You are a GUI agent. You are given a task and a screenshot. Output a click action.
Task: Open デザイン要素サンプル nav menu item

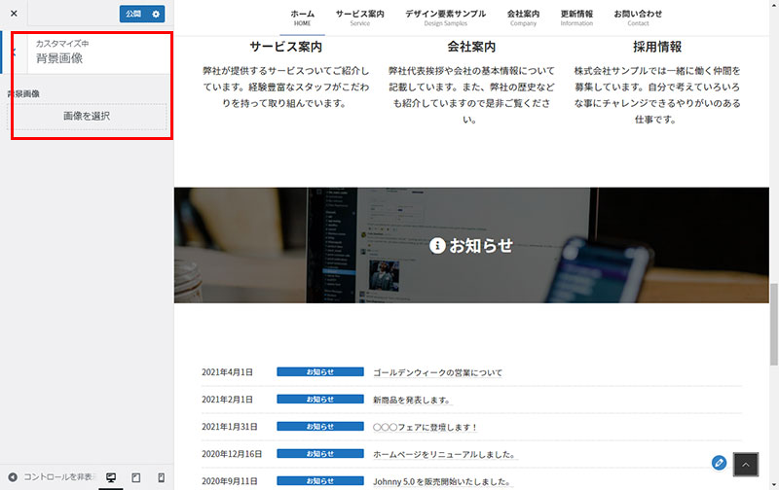pyautogui.click(x=445, y=17)
